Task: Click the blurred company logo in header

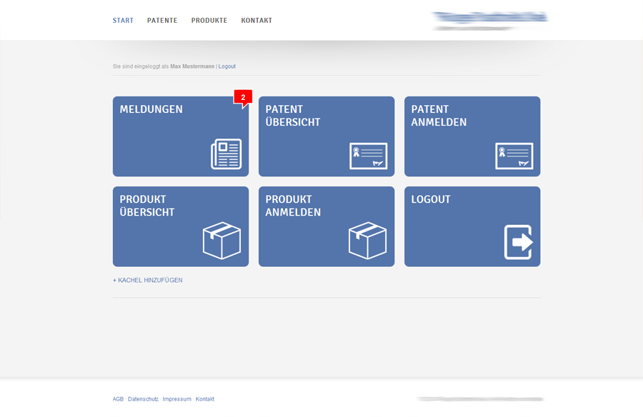Action: (x=490, y=21)
